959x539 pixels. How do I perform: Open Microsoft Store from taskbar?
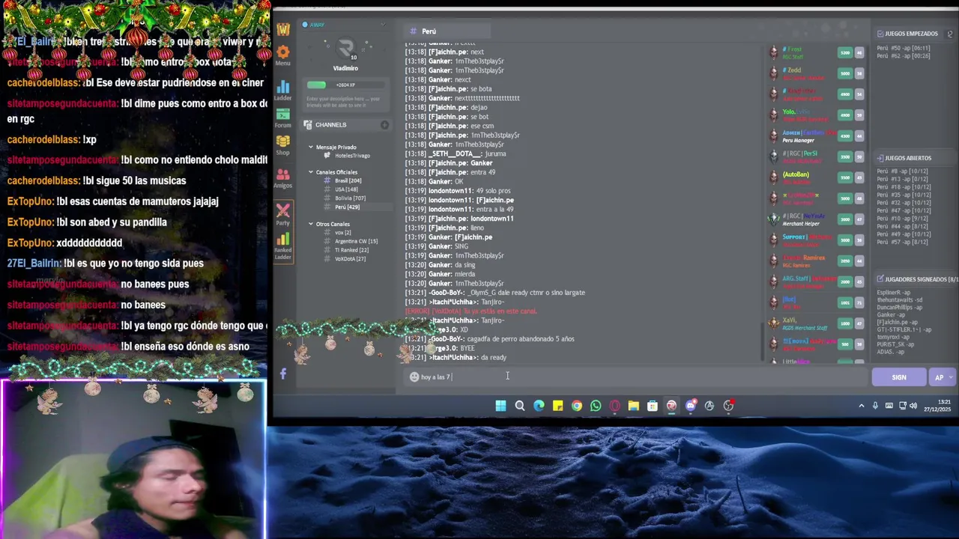coord(653,406)
